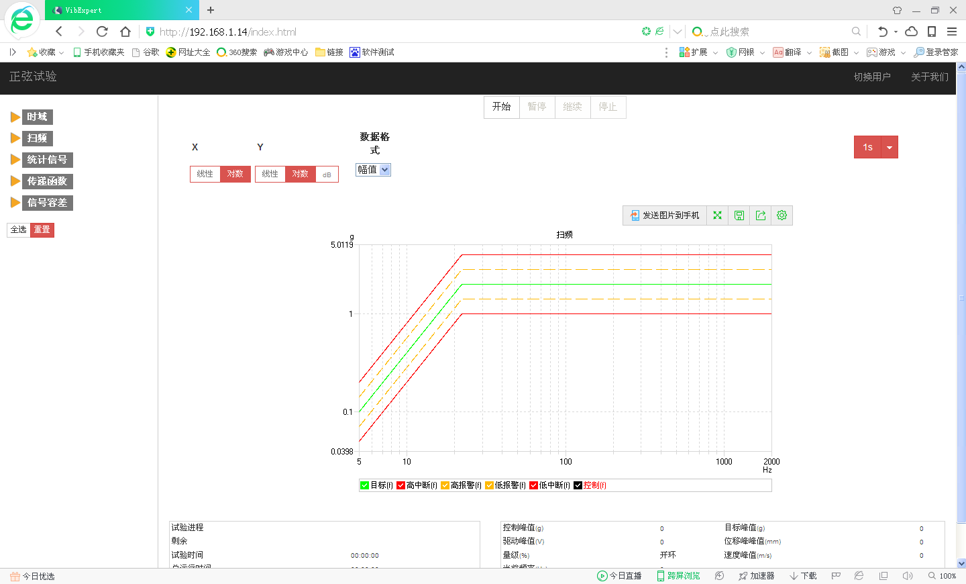Click the undo close-tab arrow icon
Image resolution: width=966 pixels, height=584 pixels.
click(883, 32)
